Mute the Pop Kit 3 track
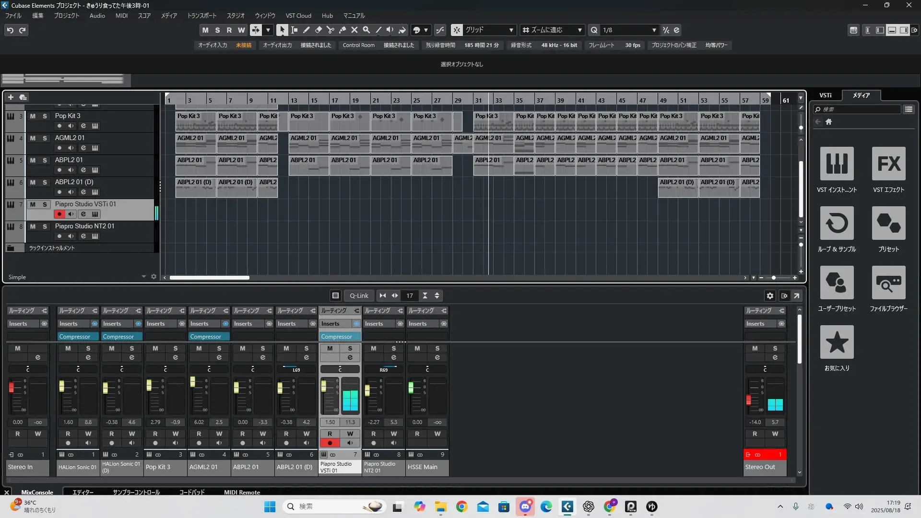Image resolution: width=921 pixels, height=518 pixels. (x=33, y=116)
